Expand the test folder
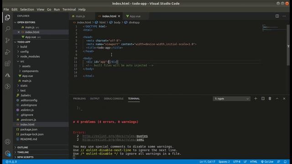292x164 pixels. point(23,90)
